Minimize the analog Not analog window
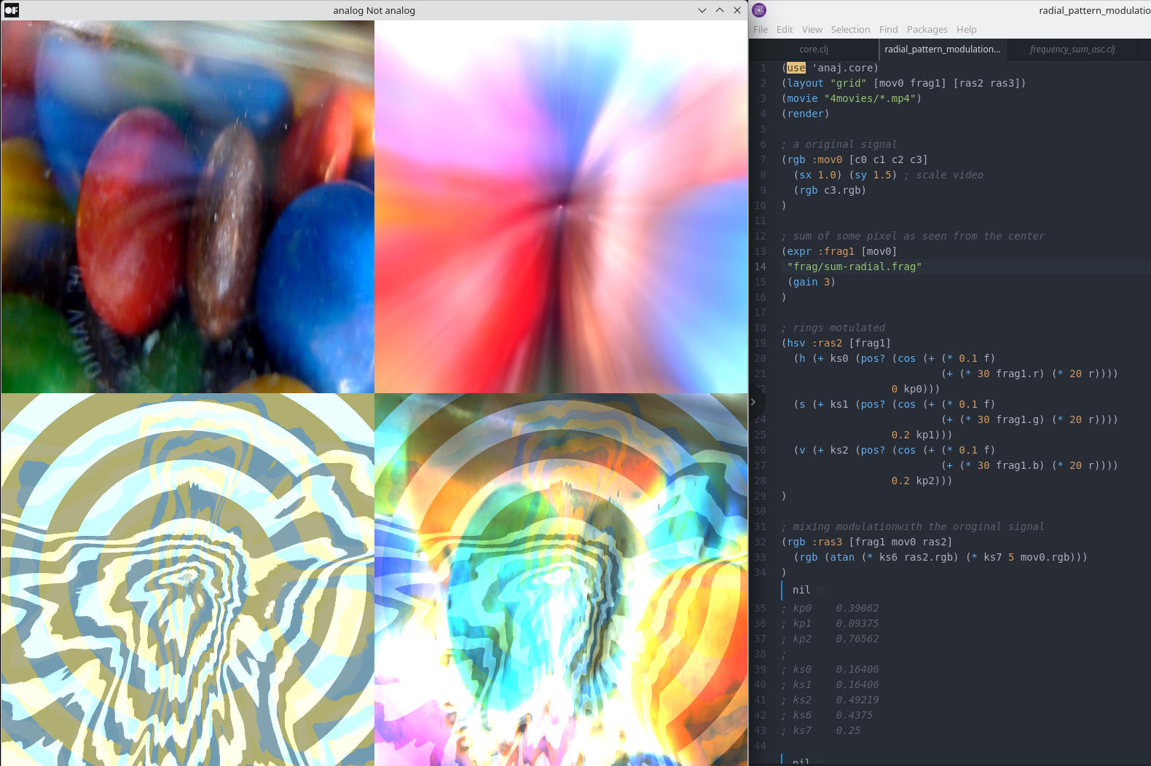 point(702,10)
